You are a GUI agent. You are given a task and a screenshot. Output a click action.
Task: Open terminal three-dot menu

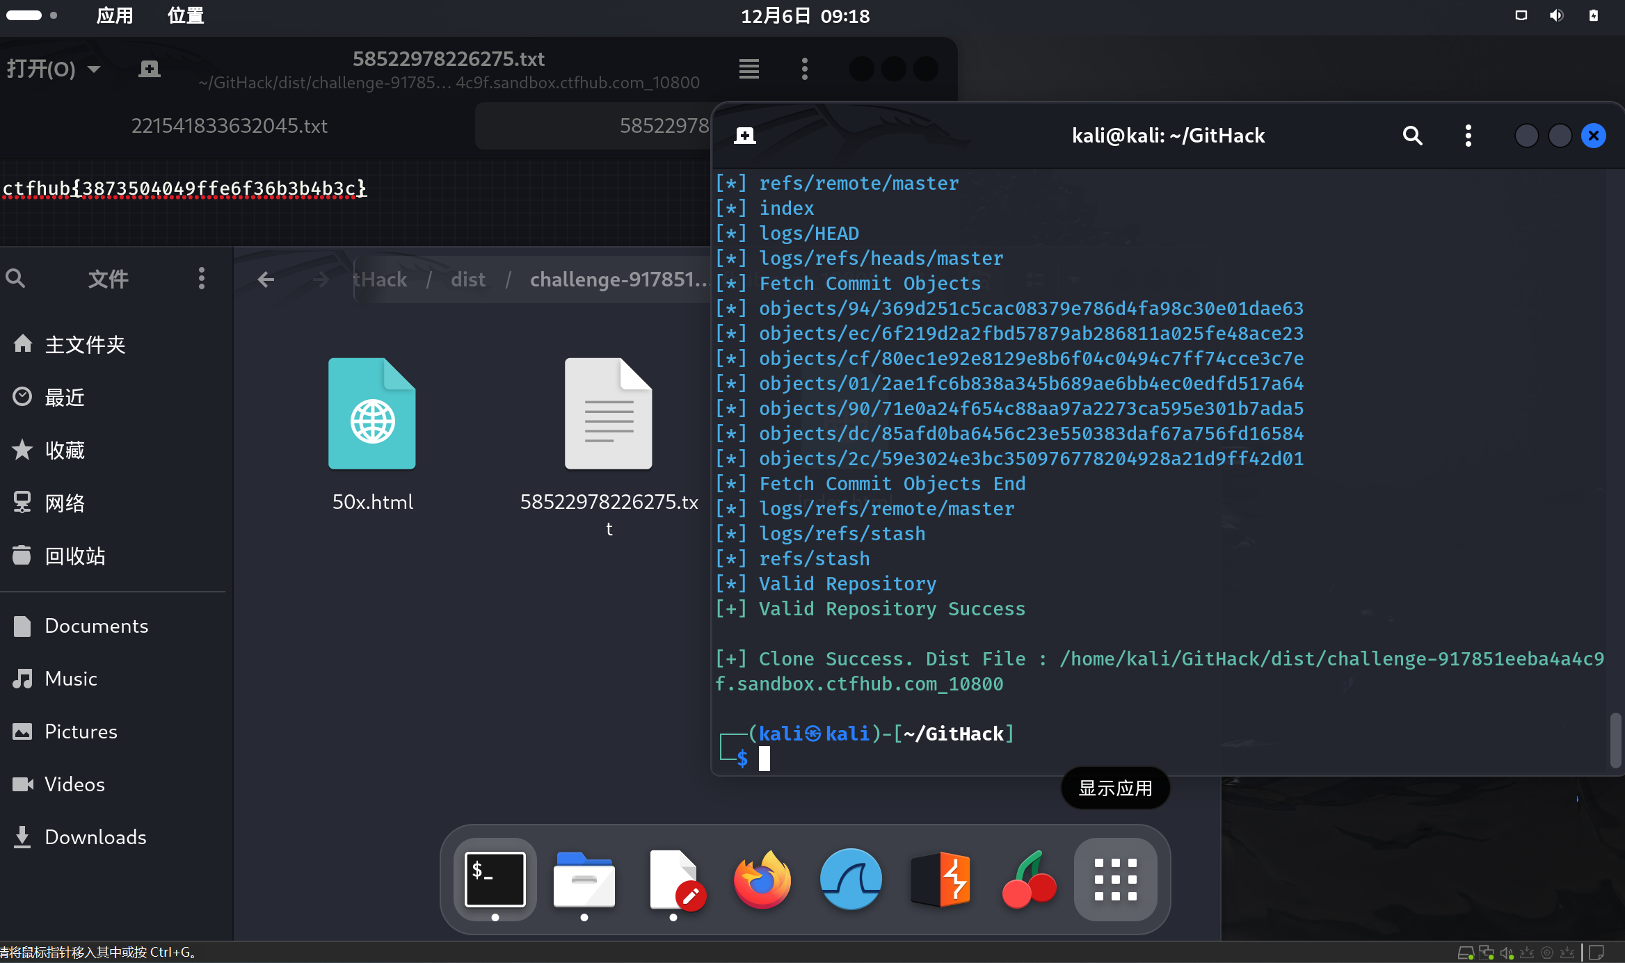pos(1468,136)
